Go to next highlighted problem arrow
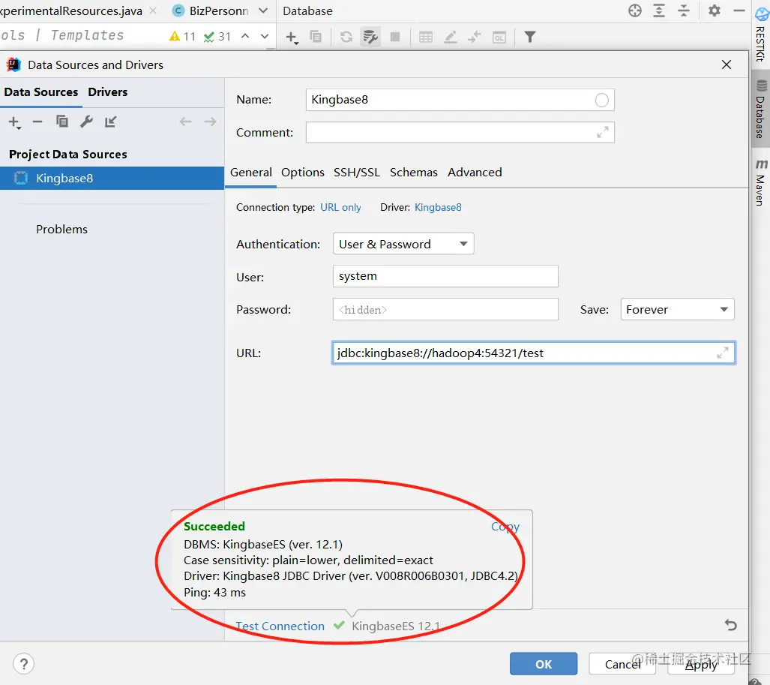 coord(265,36)
